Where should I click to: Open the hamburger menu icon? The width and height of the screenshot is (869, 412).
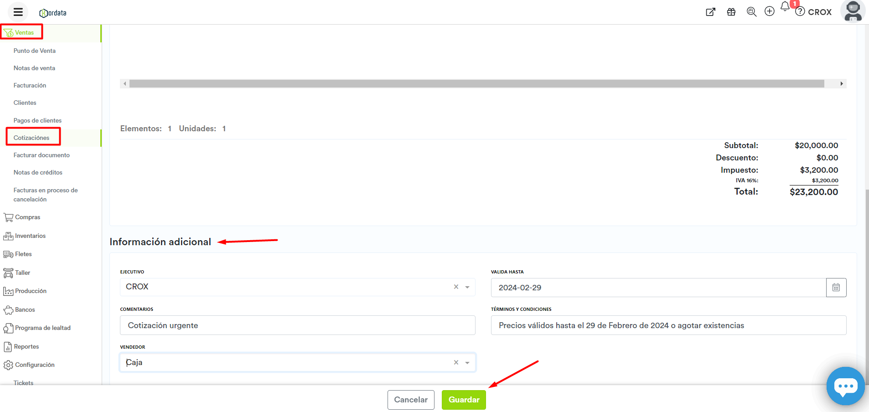[18, 12]
